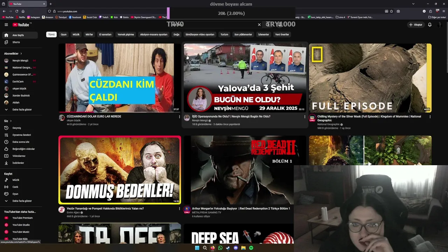Open YouTube Studio link
The width and height of the screenshot is (448, 252).
tap(19, 225)
